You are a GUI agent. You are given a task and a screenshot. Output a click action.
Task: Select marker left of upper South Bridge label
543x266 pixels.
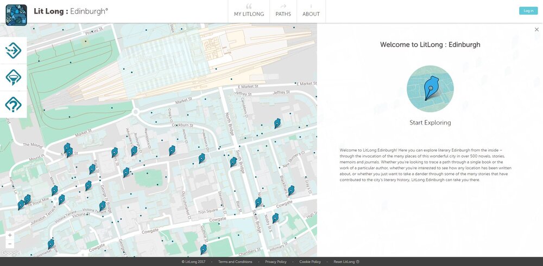pos(233,162)
